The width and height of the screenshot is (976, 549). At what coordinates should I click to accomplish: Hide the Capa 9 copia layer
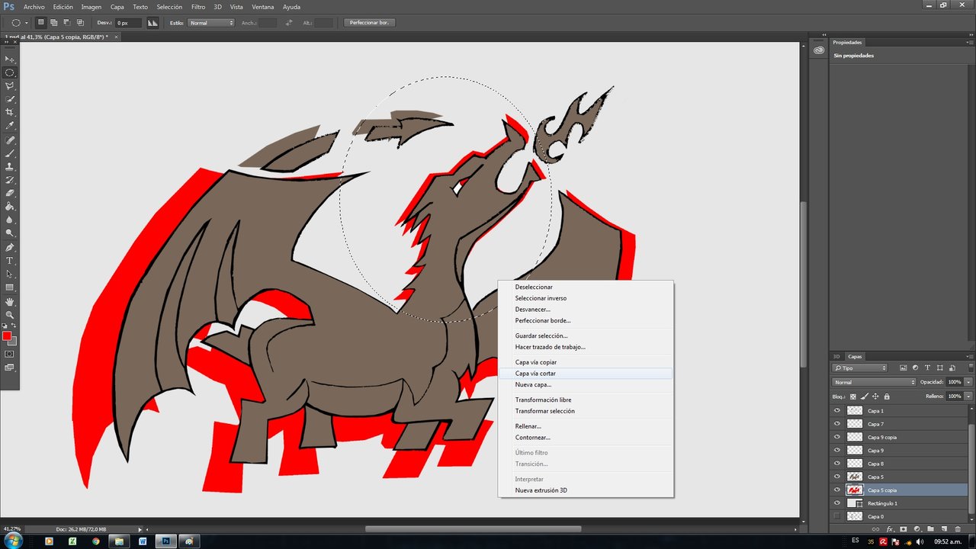click(837, 437)
